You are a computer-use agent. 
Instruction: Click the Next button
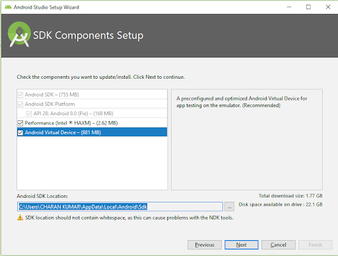(242, 245)
